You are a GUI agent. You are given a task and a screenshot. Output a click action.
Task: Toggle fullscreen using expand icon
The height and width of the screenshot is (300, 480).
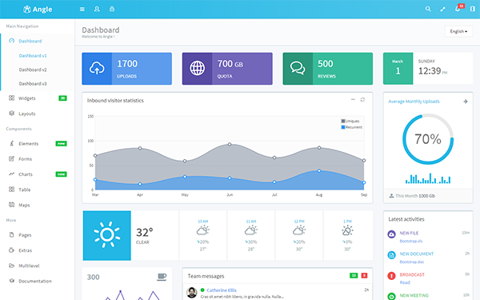(442, 9)
